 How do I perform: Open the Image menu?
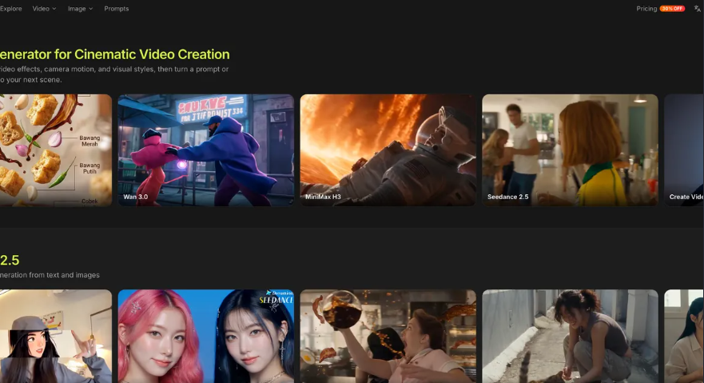80,9
